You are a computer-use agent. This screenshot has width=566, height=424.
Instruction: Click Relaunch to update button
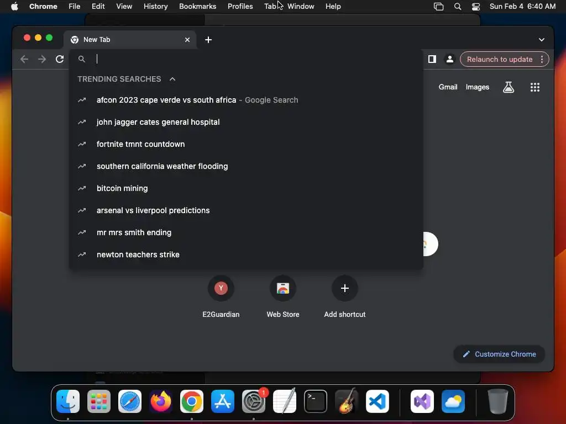click(500, 60)
